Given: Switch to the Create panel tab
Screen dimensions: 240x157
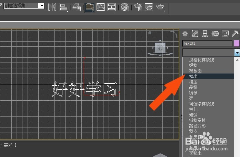Looking at the screenshot, I should pos(185,34).
